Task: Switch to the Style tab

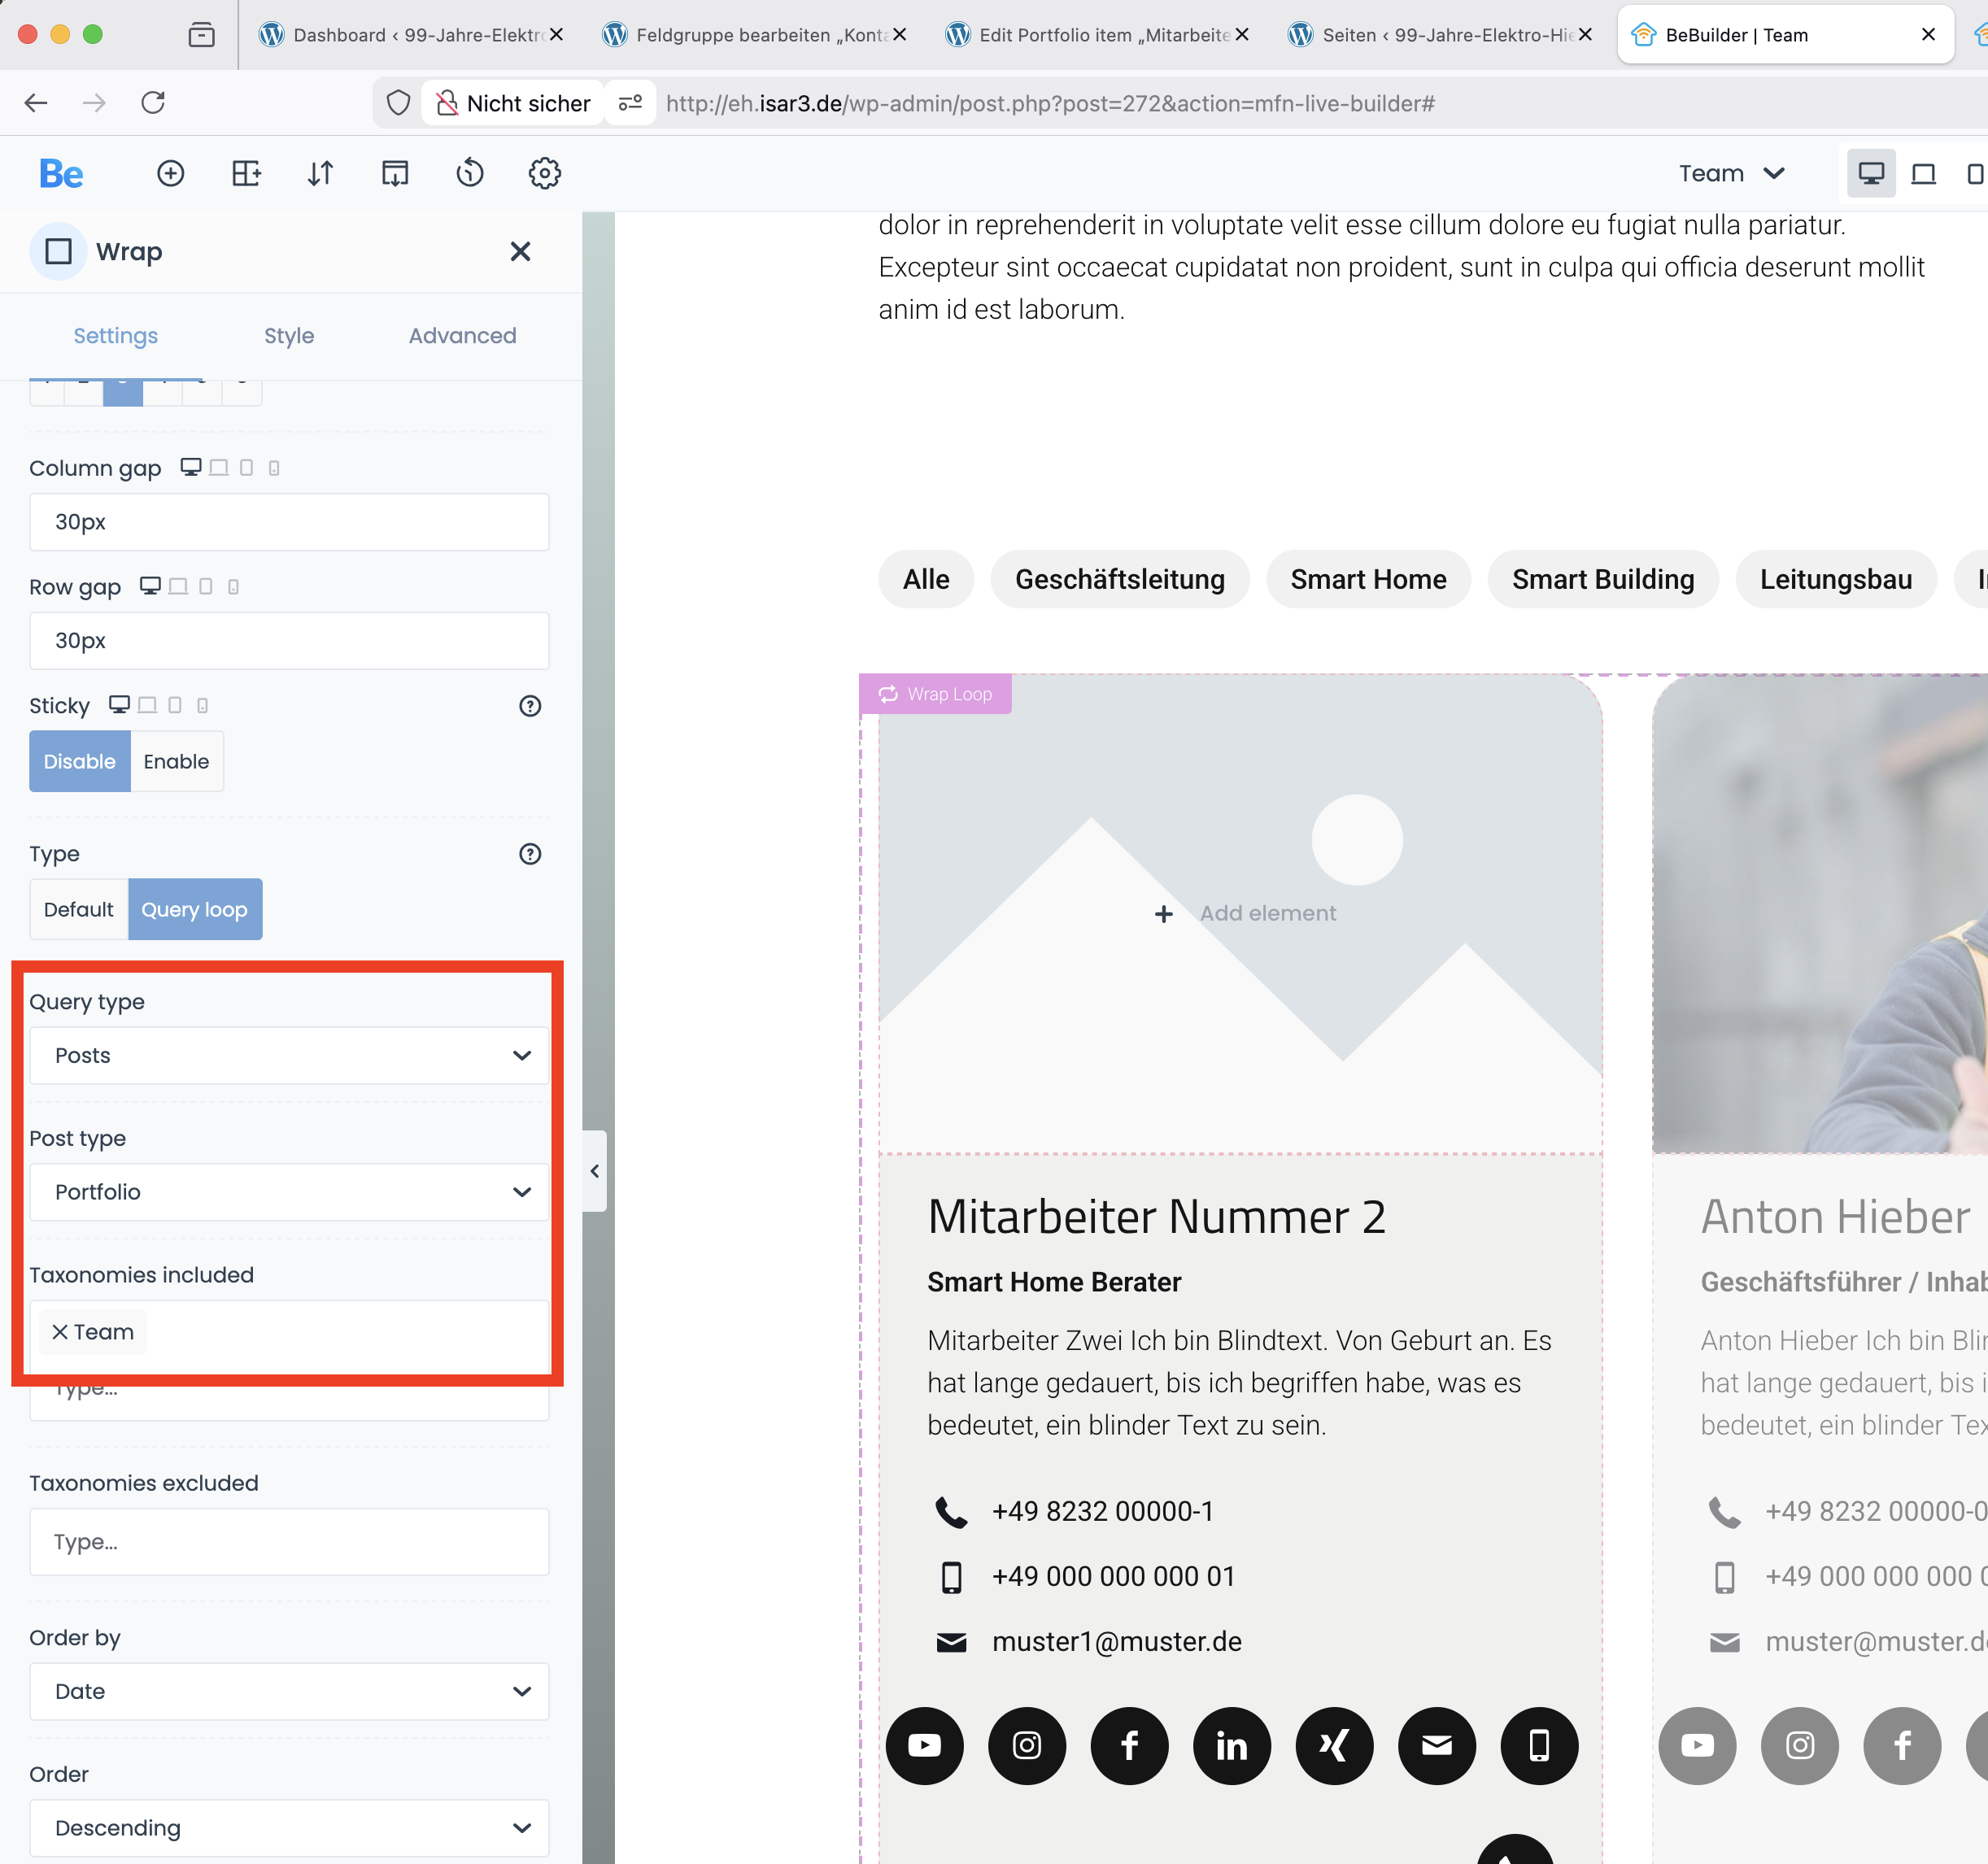Action: click(289, 336)
